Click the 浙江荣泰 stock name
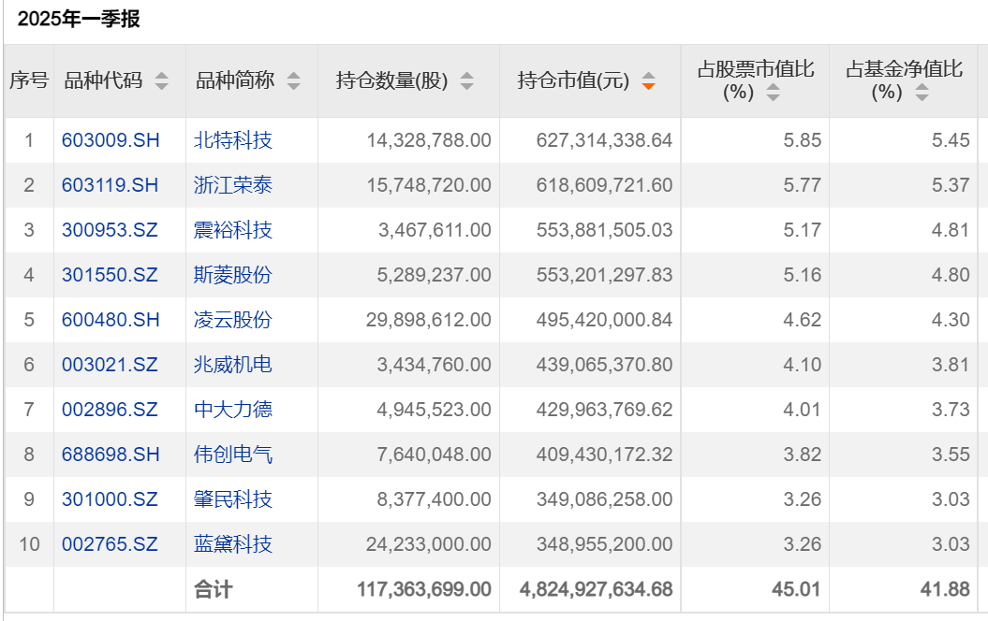988x621 pixels. tap(233, 185)
